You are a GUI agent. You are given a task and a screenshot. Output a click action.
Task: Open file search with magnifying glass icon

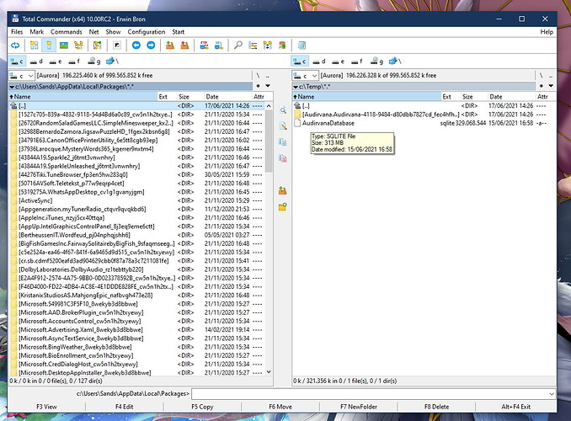(237, 45)
